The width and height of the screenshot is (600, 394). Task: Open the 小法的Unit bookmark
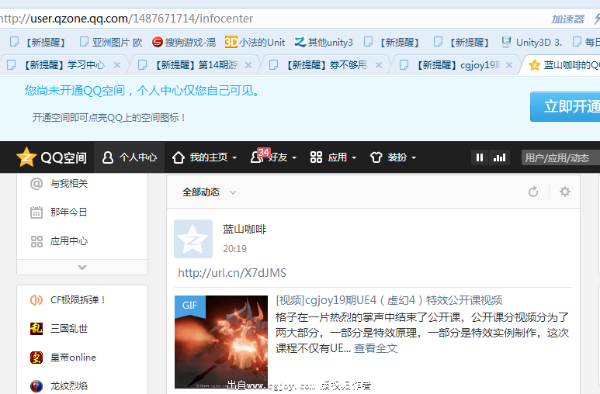(255, 42)
